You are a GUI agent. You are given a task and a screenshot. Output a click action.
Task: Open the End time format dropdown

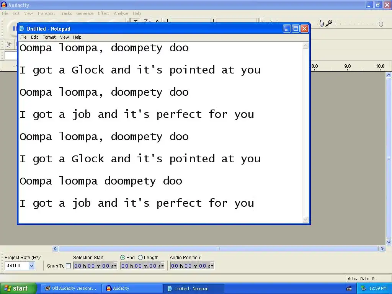point(162,266)
